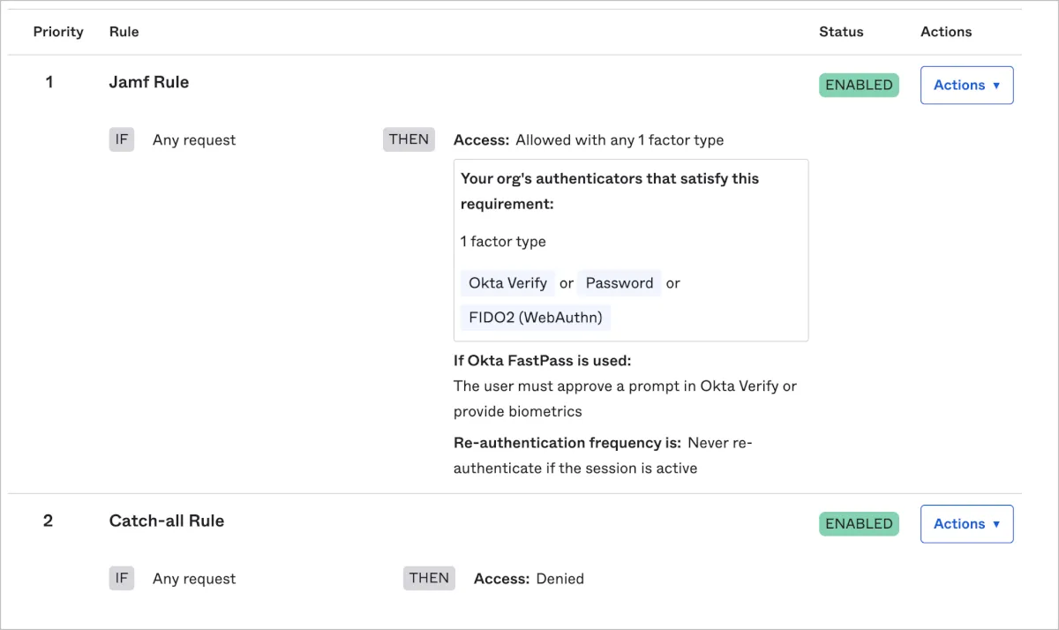The height and width of the screenshot is (630, 1059).
Task: Click priority number 2 of Catch-all Rule
Action: point(49,521)
